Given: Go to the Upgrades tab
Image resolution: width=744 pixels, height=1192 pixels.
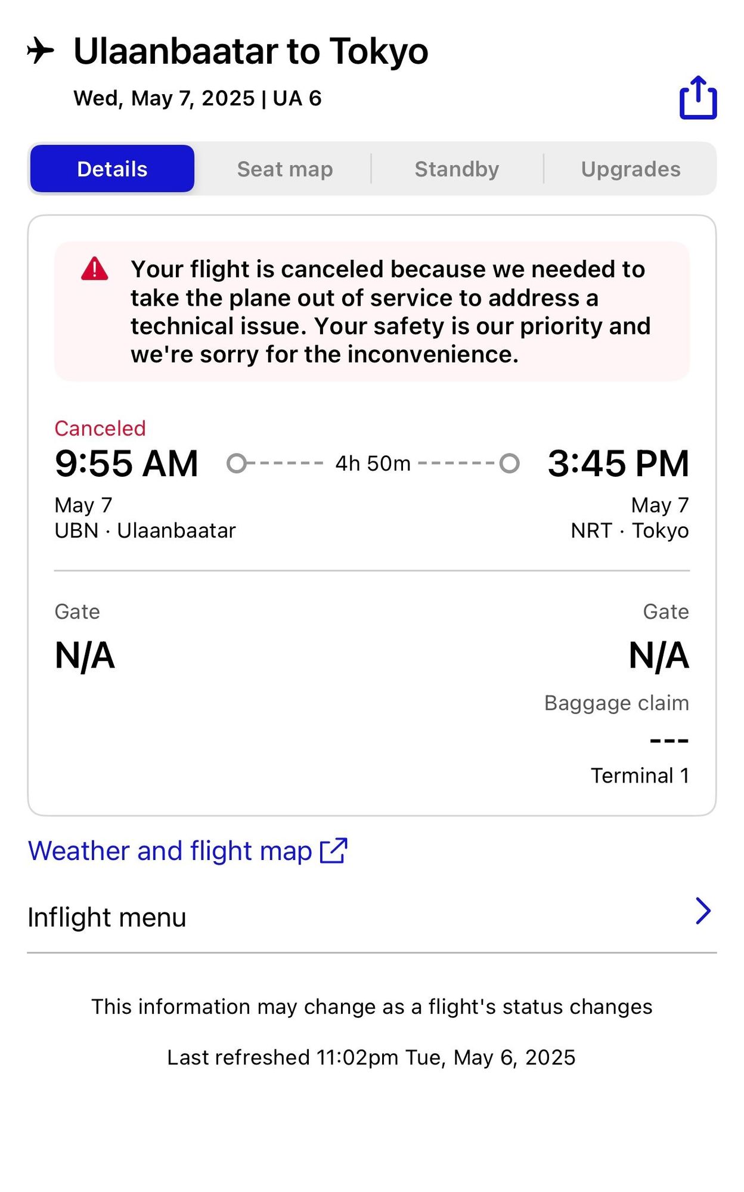Looking at the screenshot, I should coord(631,169).
